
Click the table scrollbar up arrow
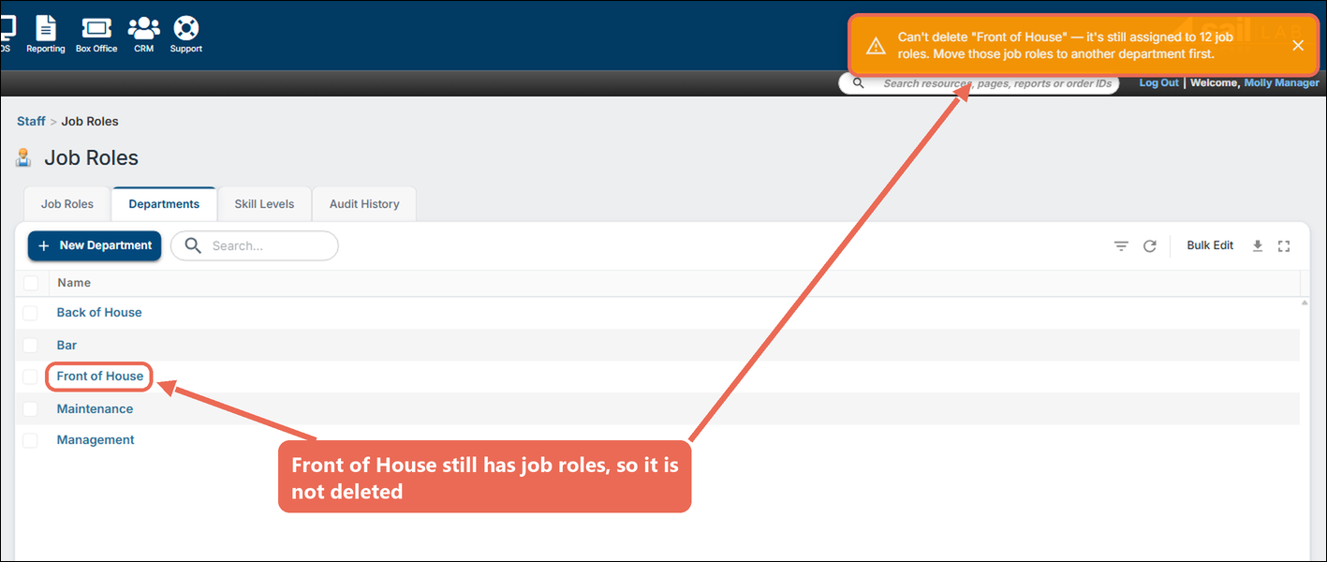1305,303
